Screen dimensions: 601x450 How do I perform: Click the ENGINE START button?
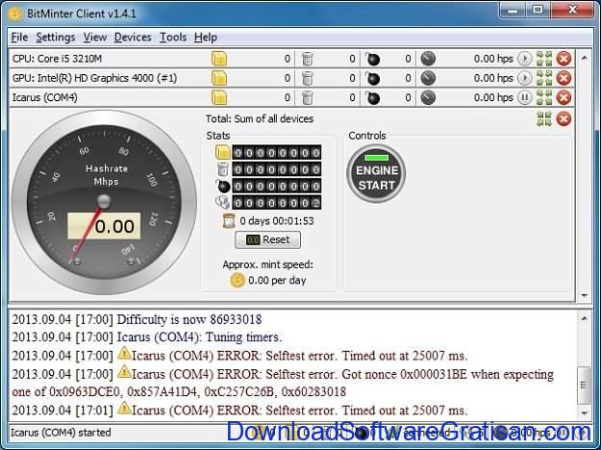[x=376, y=174]
